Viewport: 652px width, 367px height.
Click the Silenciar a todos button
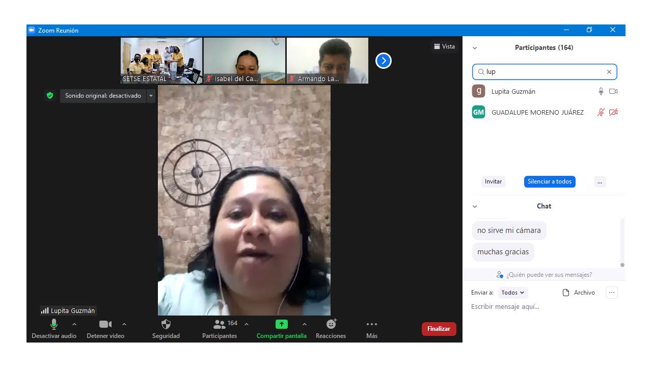[x=550, y=181]
